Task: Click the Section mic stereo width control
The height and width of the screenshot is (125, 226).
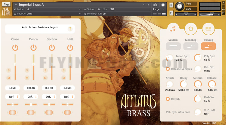Action: click(49, 112)
